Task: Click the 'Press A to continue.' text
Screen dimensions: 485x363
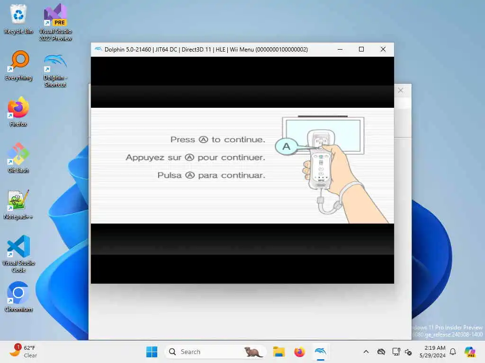Action: (218, 139)
